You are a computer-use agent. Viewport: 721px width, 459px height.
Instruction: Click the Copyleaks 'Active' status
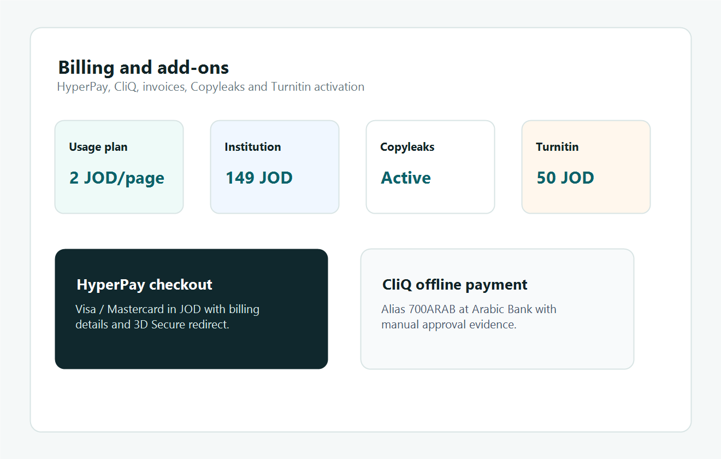click(x=406, y=178)
